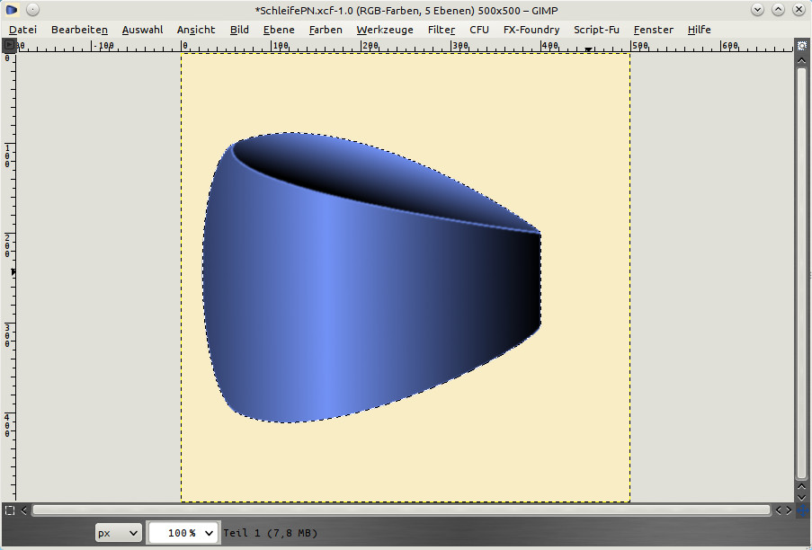
Task: Click zoom-on-resize magnifier icon at top-right
Action: point(802,45)
